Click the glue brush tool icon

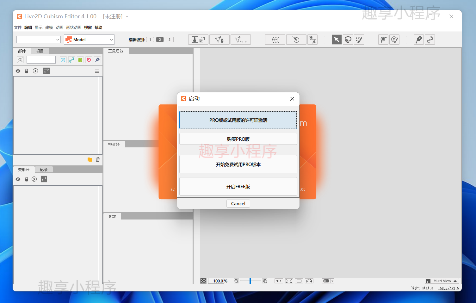(394, 40)
